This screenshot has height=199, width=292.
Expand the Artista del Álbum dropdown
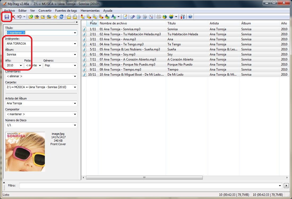(x=75, y=103)
